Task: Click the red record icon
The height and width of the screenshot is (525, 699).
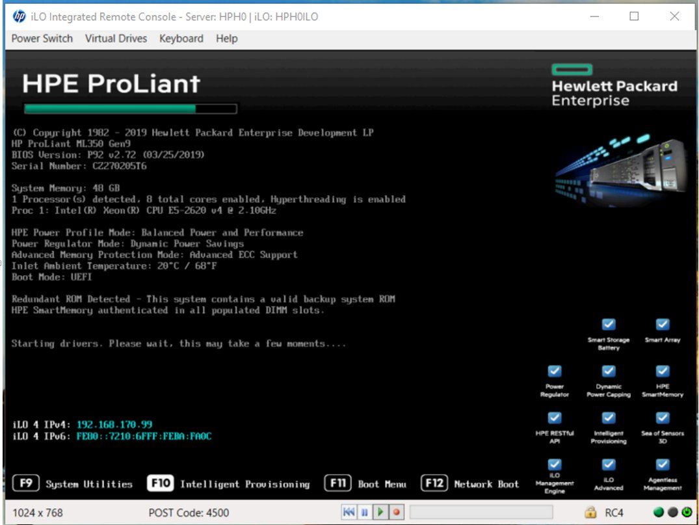Action: tap(396, 512)
